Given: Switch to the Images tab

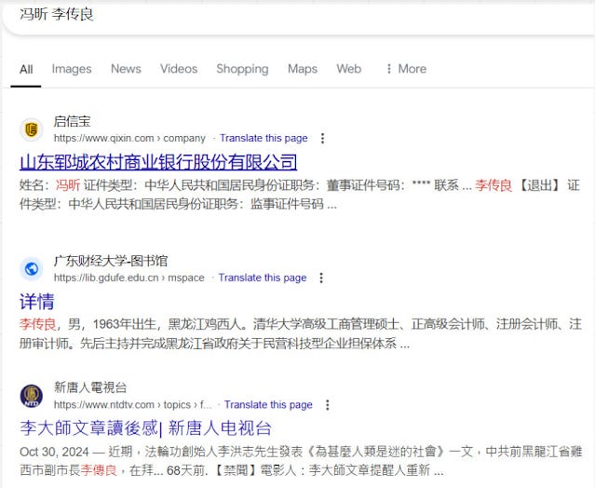Looking at the screenshot, I should click(x=72, y=69).
